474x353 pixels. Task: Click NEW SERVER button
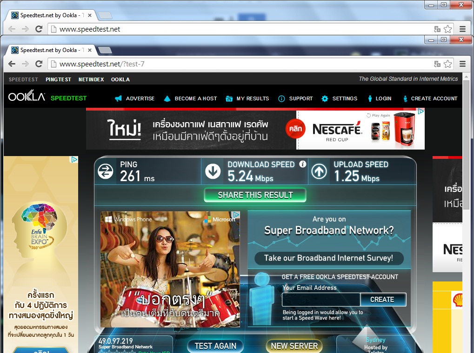point(294,346)
